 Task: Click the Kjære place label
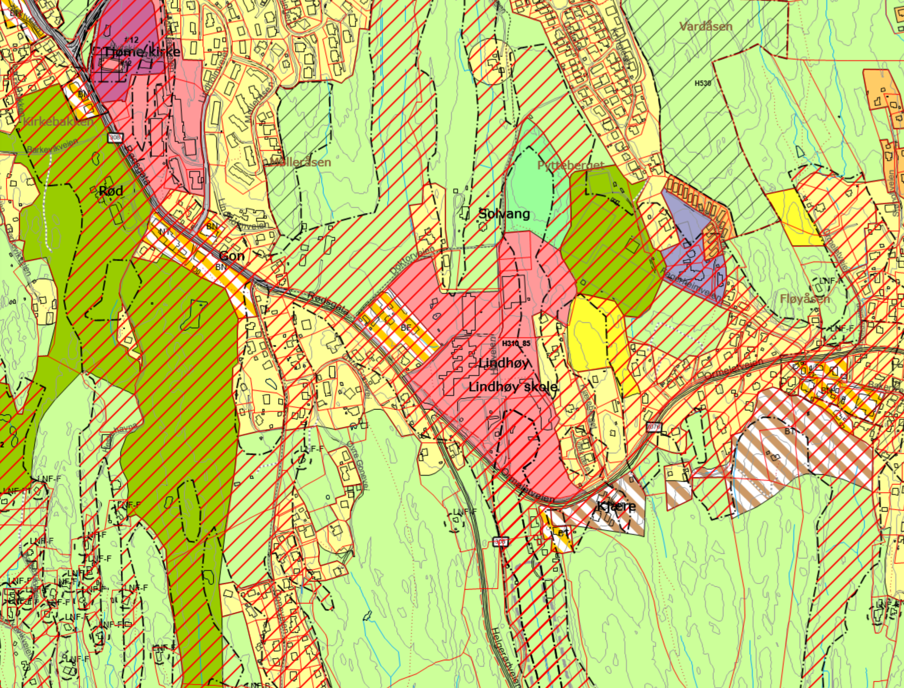(616, 506)
